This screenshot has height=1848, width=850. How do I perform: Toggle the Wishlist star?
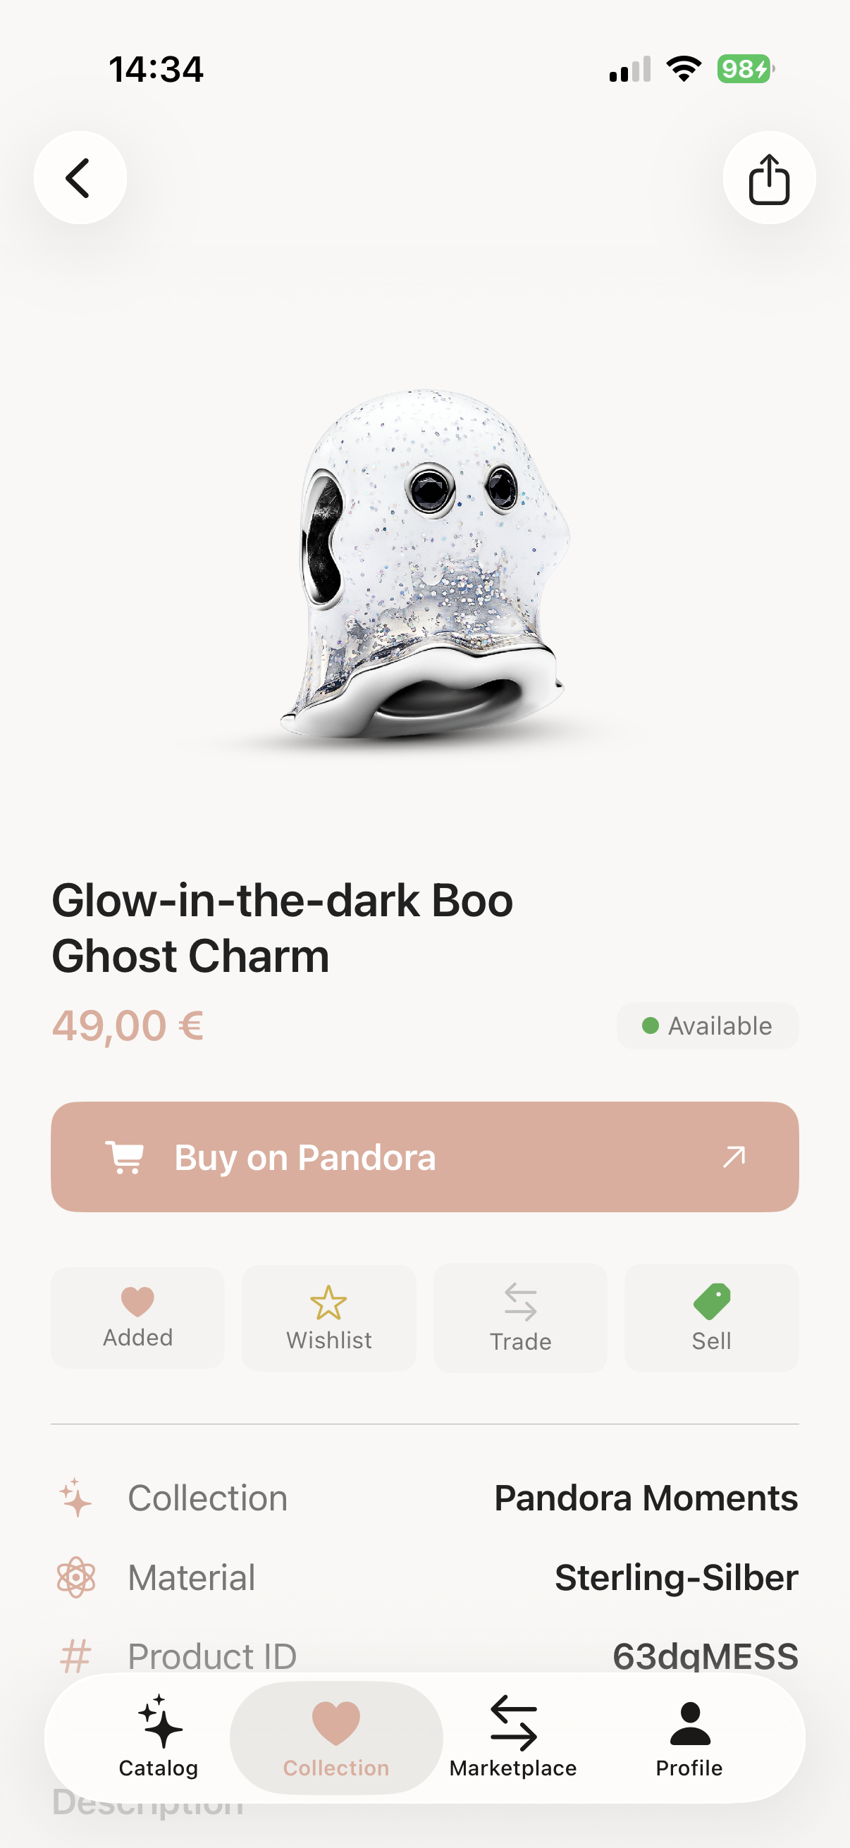point(328,1317)
